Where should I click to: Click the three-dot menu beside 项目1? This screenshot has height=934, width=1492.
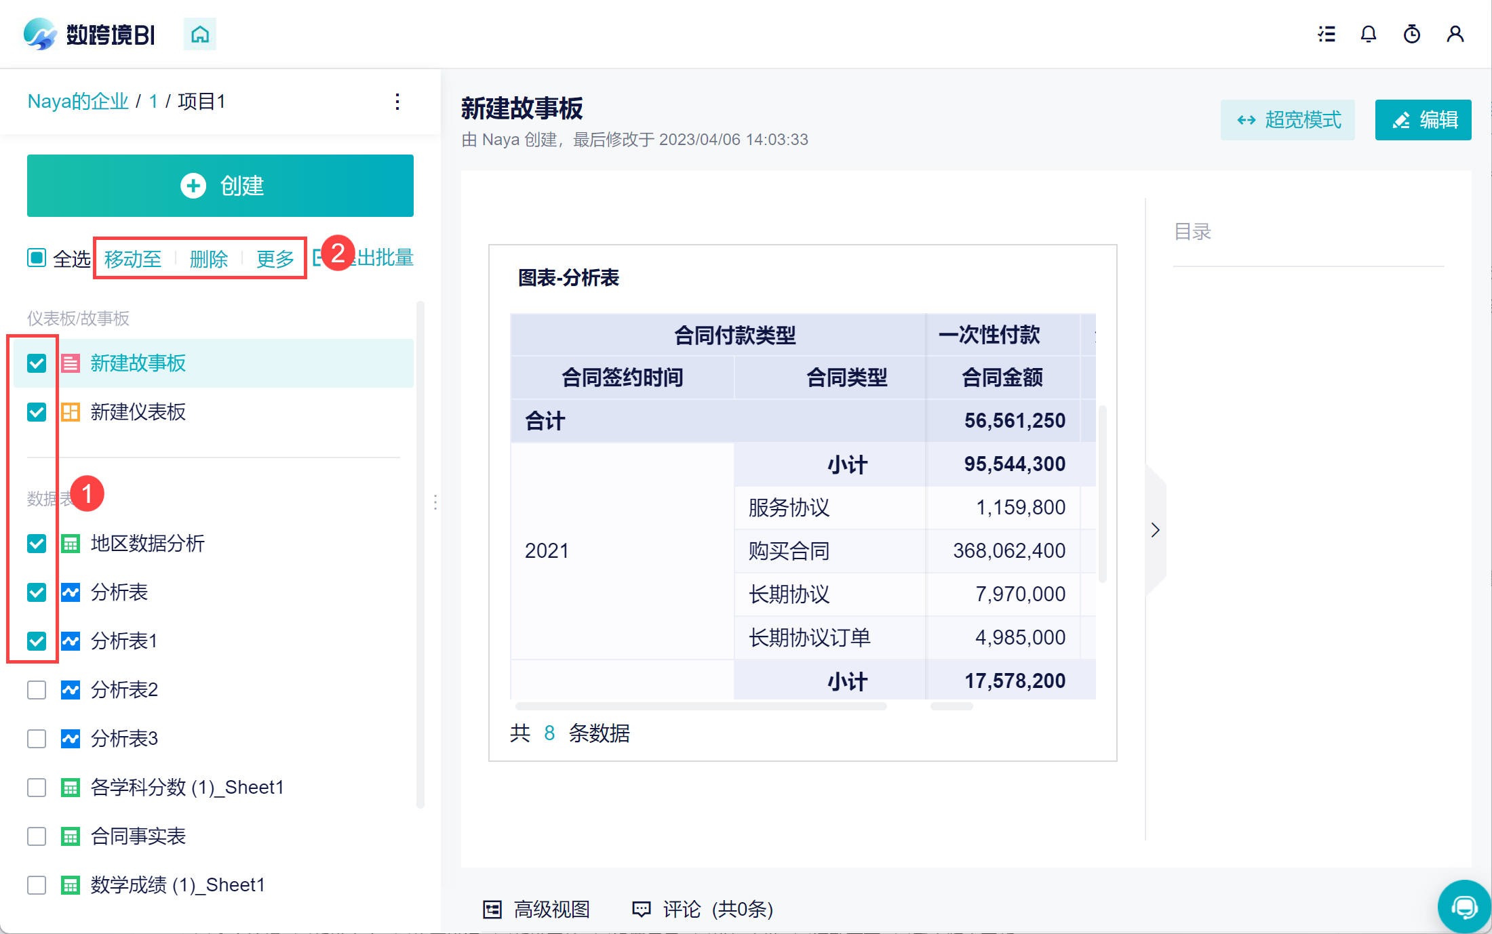click(397, 102)
